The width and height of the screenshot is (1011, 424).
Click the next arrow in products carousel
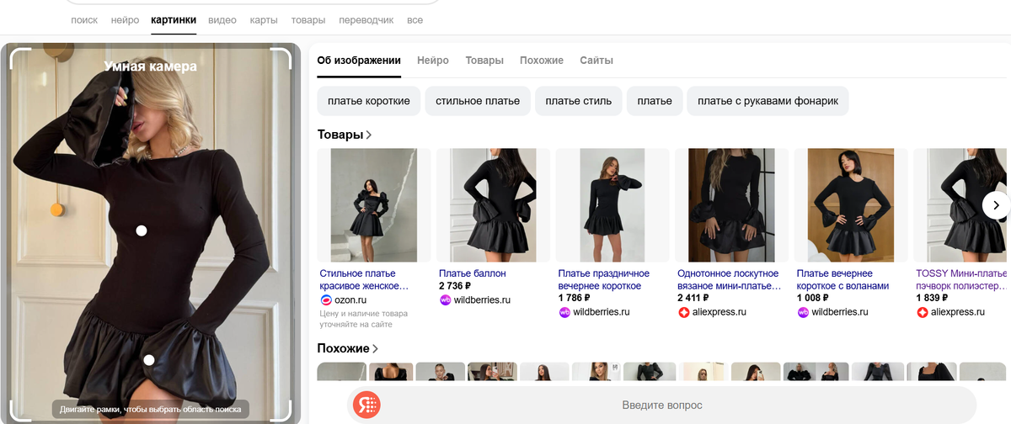pyautogui.click(x=996, y=205)
